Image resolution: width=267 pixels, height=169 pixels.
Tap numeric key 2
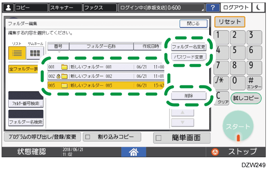pos(238,37)
